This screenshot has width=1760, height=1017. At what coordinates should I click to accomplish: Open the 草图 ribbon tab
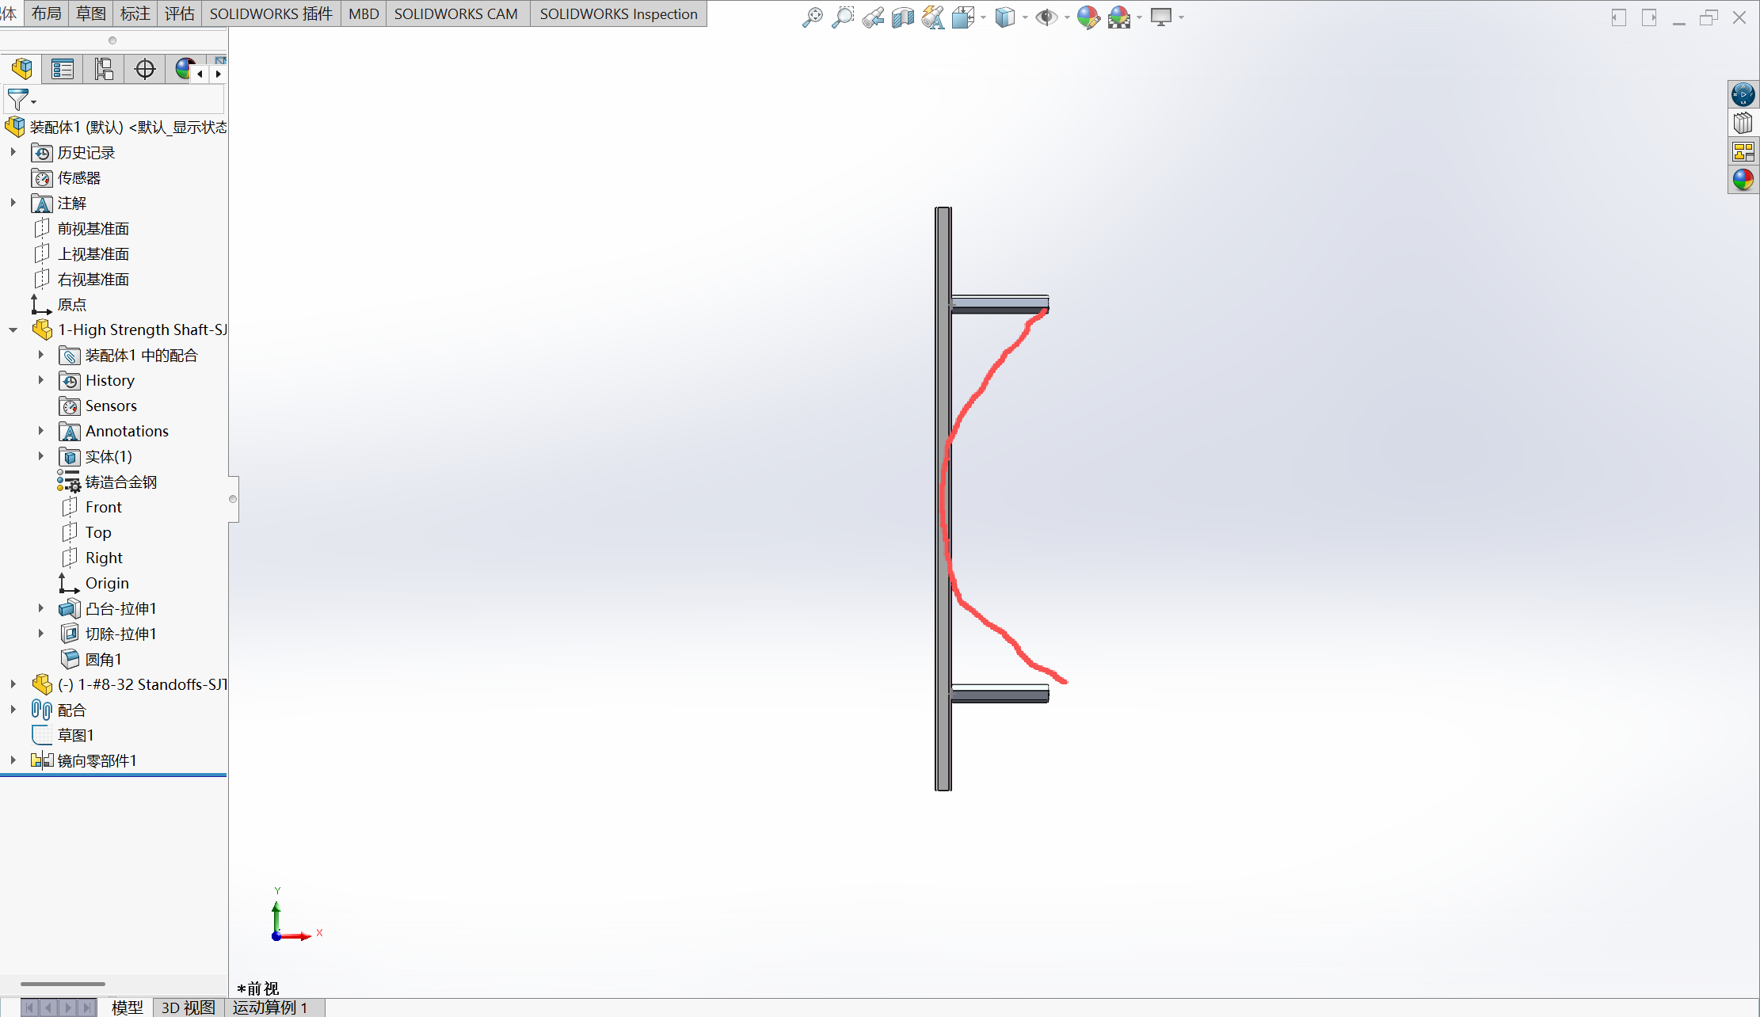tap(90, 13)
